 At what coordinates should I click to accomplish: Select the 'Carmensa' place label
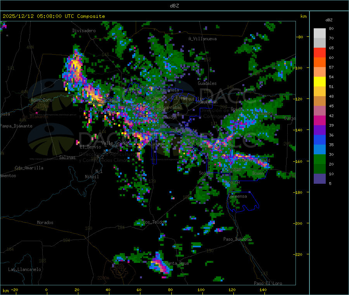(x=237, y=196)
